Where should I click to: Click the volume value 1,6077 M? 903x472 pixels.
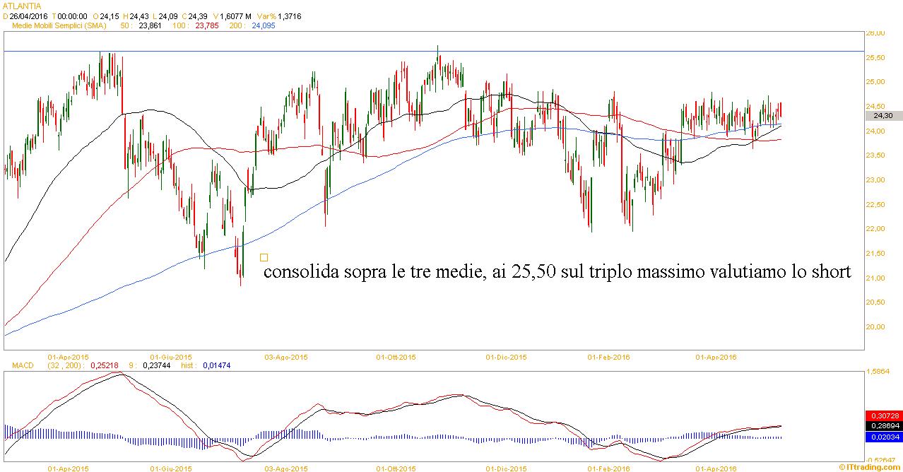click(x=236, y=16)
